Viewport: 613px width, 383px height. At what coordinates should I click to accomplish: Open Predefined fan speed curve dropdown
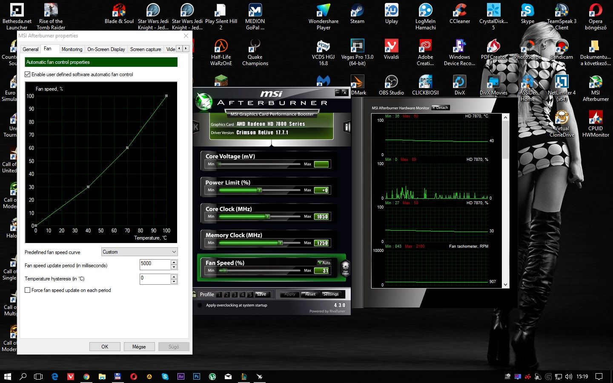pyautogui.click(x=140, y=252)
